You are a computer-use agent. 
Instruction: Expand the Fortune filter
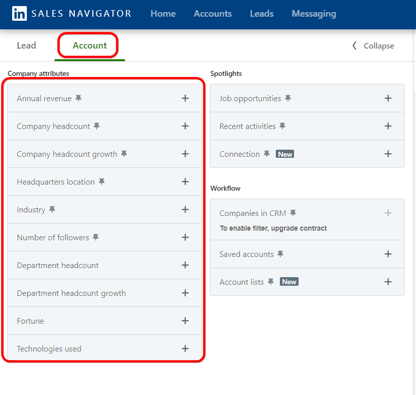coord(185,321)
